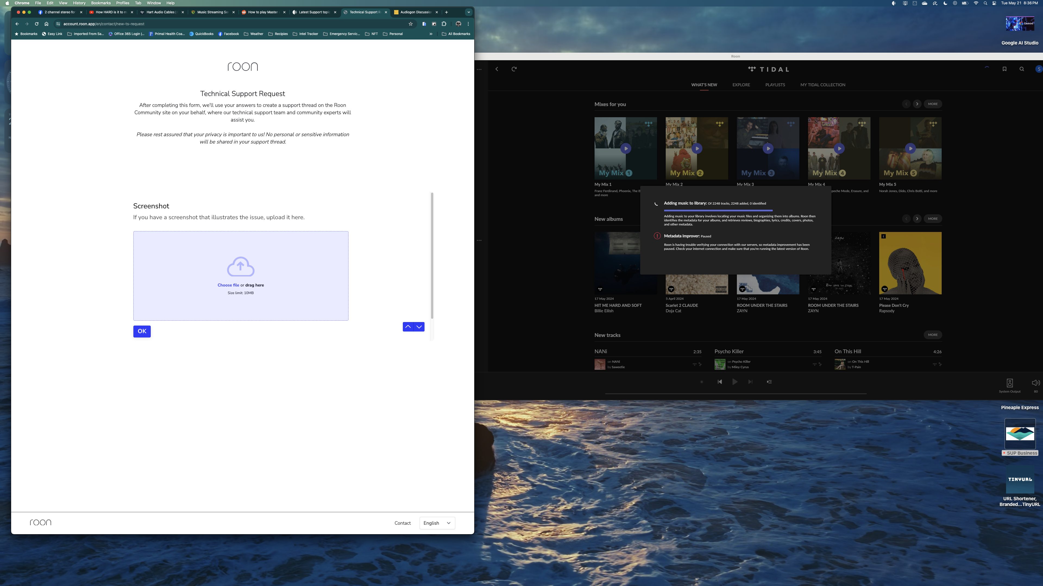Switch to Latest Support topics tab
The image size is (1043, 586).
pos(314,12)
